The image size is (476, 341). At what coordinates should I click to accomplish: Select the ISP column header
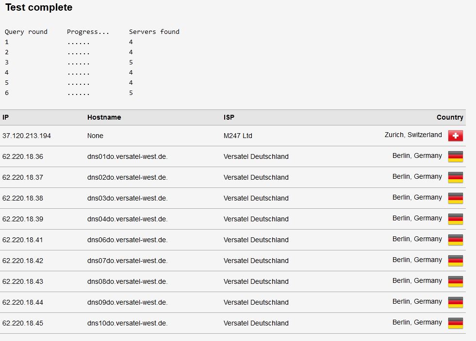tap(229, 117)
